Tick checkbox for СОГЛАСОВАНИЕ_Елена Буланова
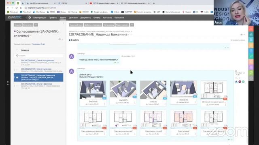259x145 pixels. pos(17,70)
